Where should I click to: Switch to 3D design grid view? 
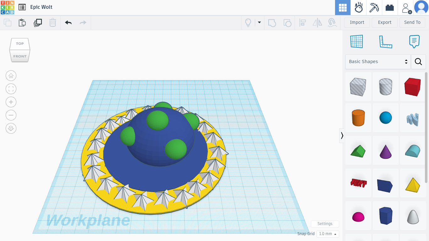[343, 8]
